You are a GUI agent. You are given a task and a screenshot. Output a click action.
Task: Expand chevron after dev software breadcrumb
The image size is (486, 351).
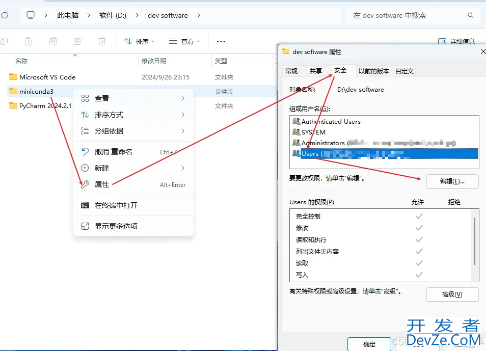pyautogui.click(x=199, y=15)
